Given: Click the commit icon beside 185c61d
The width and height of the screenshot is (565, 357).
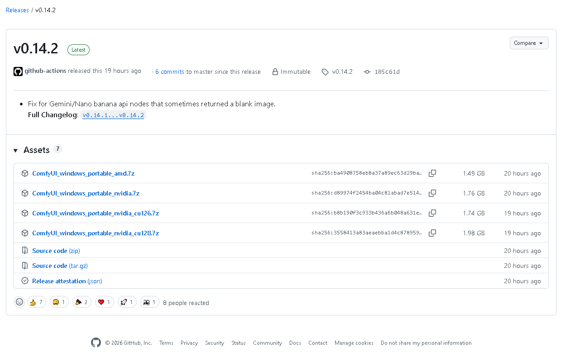Looking at the screenshot, I should coord(367,72).
